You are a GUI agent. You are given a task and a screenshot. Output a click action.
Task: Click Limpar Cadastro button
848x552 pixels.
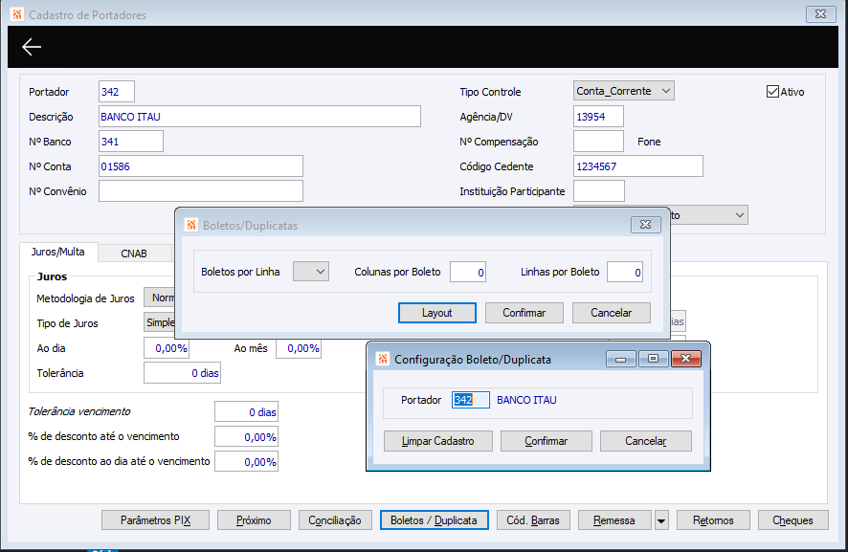438,441
